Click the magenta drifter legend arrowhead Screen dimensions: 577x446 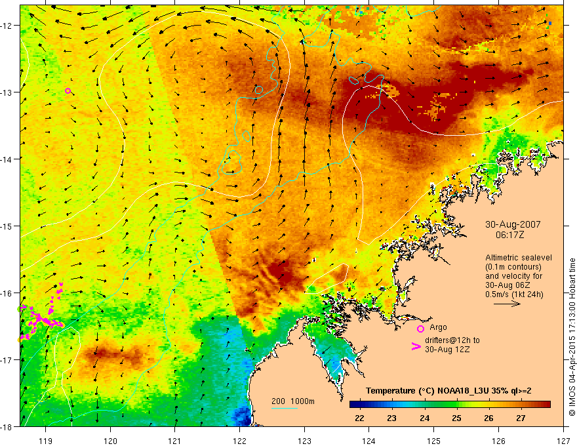point(416,346)
